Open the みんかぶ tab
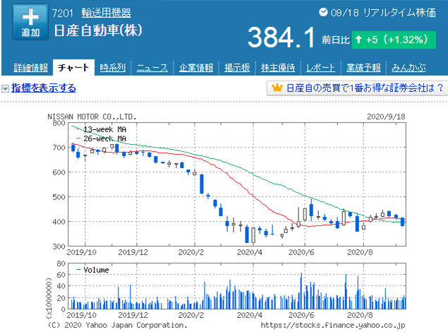 click(408, 68)
